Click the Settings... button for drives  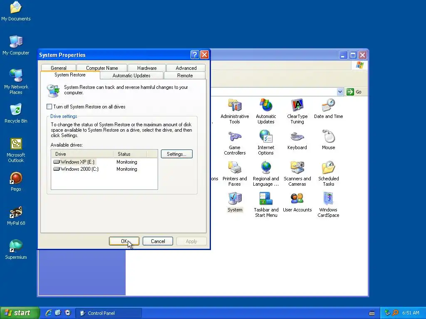pos(176,154)
